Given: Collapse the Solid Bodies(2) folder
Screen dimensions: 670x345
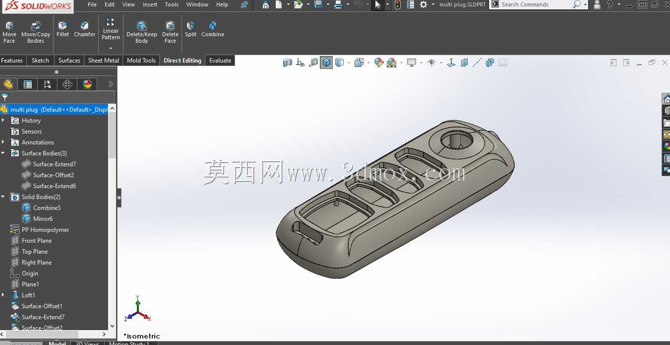Looking at the screenshot, I should point(3,197).
